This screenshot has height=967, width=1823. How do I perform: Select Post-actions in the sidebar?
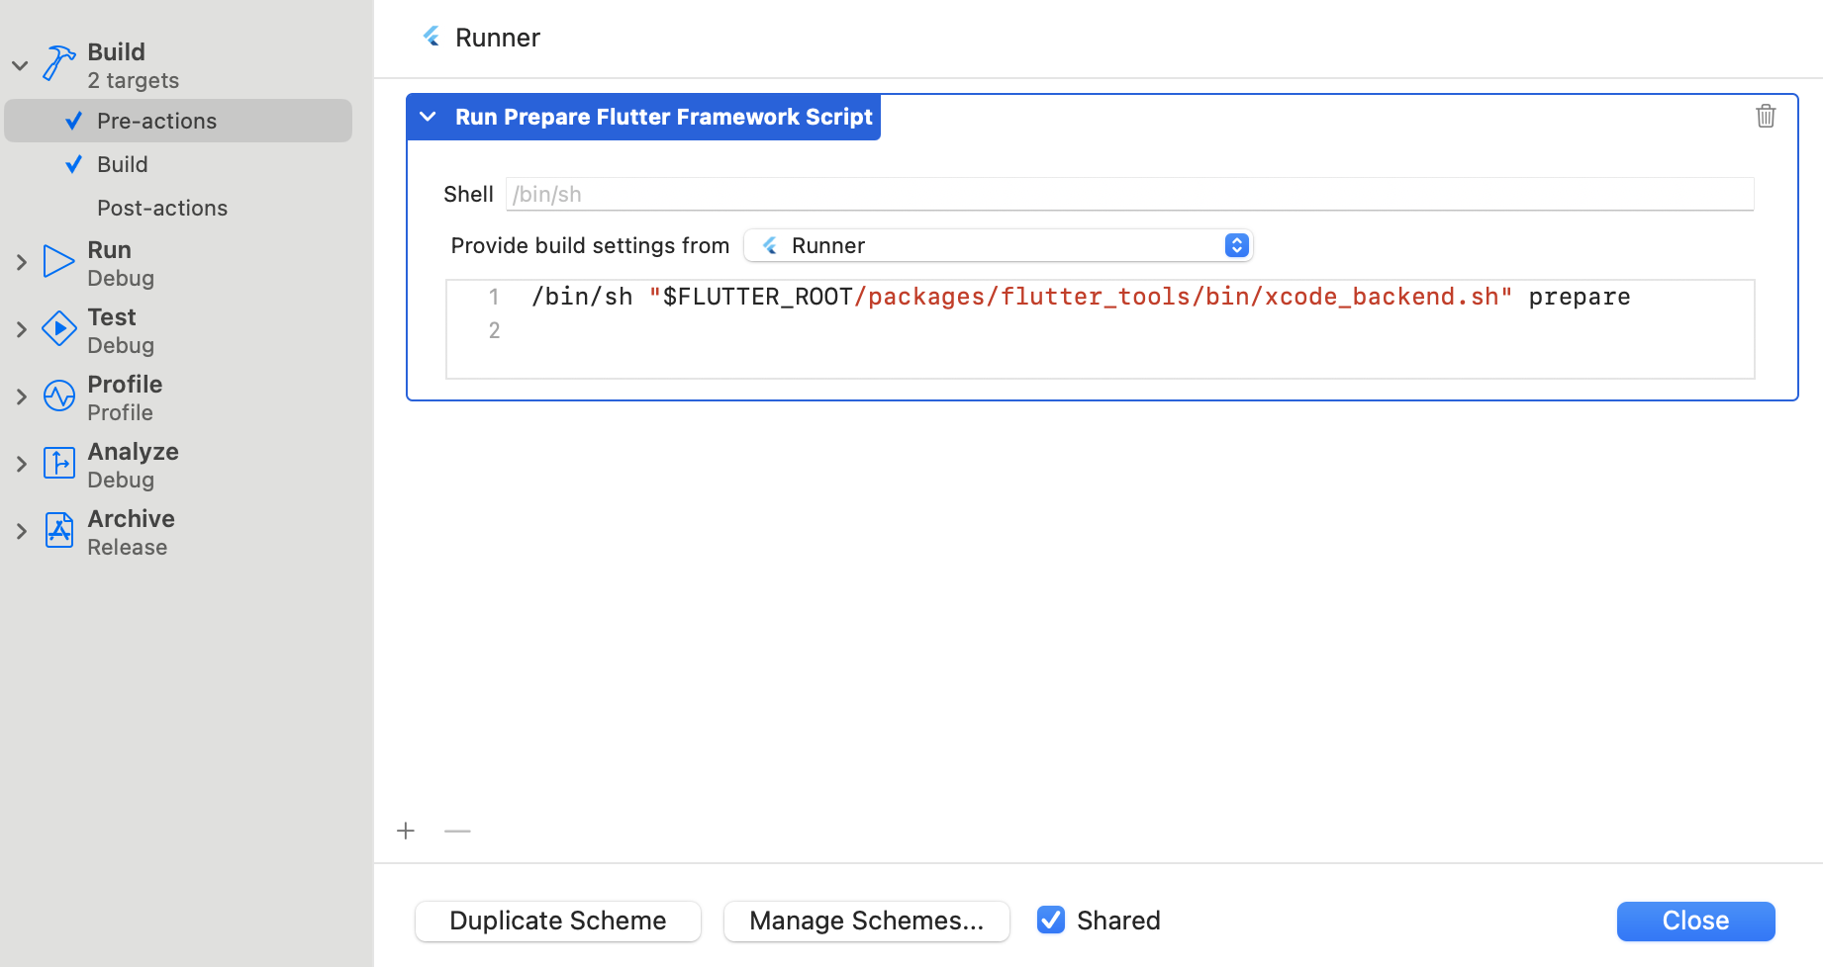pyautogui.click(x=162, y=208)
